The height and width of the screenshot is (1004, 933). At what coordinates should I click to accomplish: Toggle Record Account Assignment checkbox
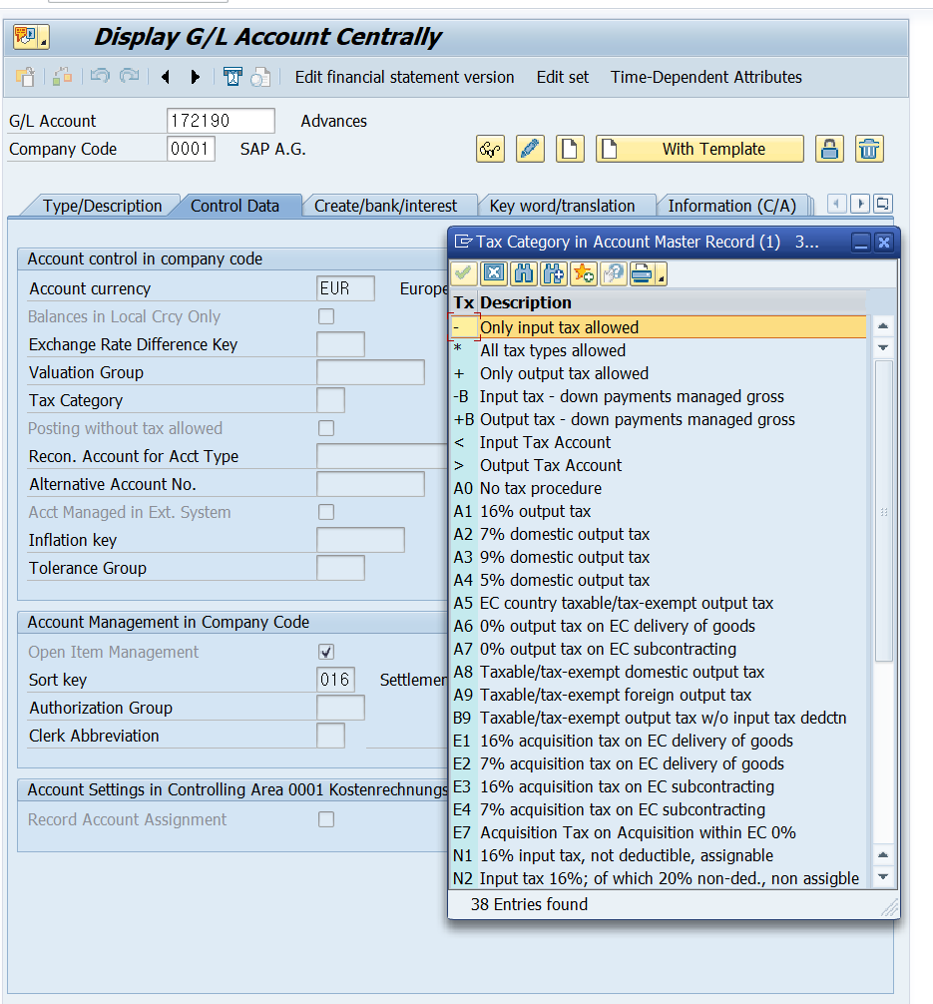326,819
